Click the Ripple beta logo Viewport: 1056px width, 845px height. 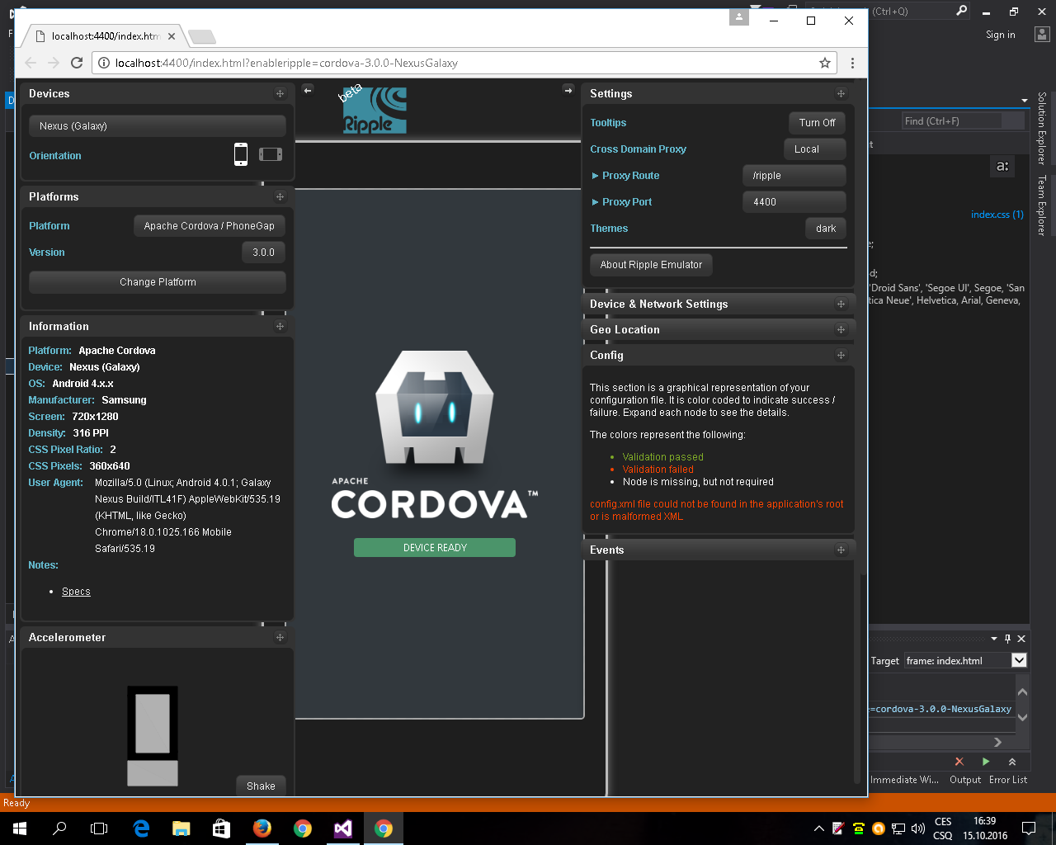click(374, 109)
